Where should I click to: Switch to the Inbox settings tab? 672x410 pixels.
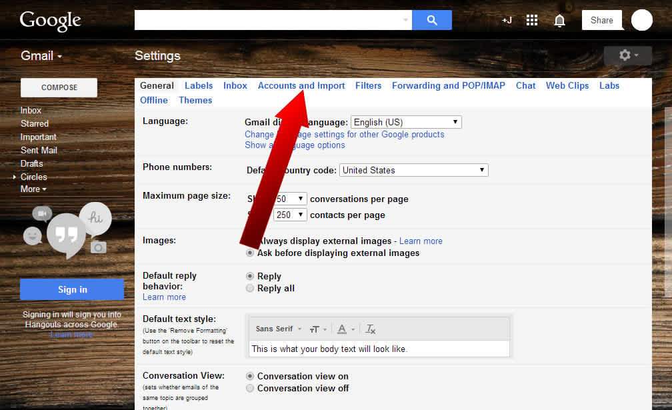click(x=235, y=86)
